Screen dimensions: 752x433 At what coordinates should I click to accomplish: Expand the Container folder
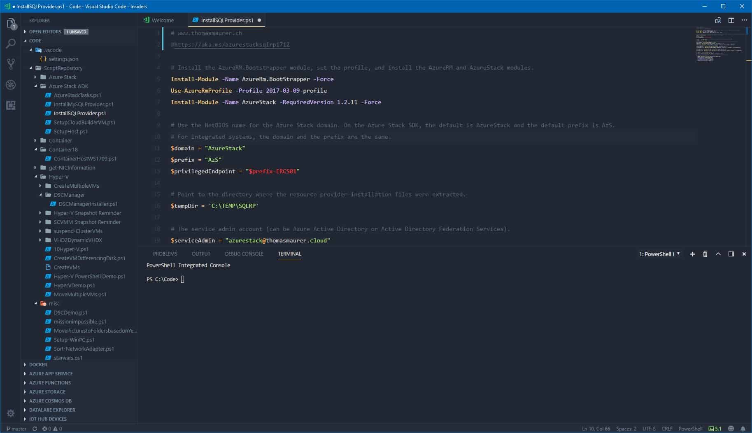click(x=60, y=140)
